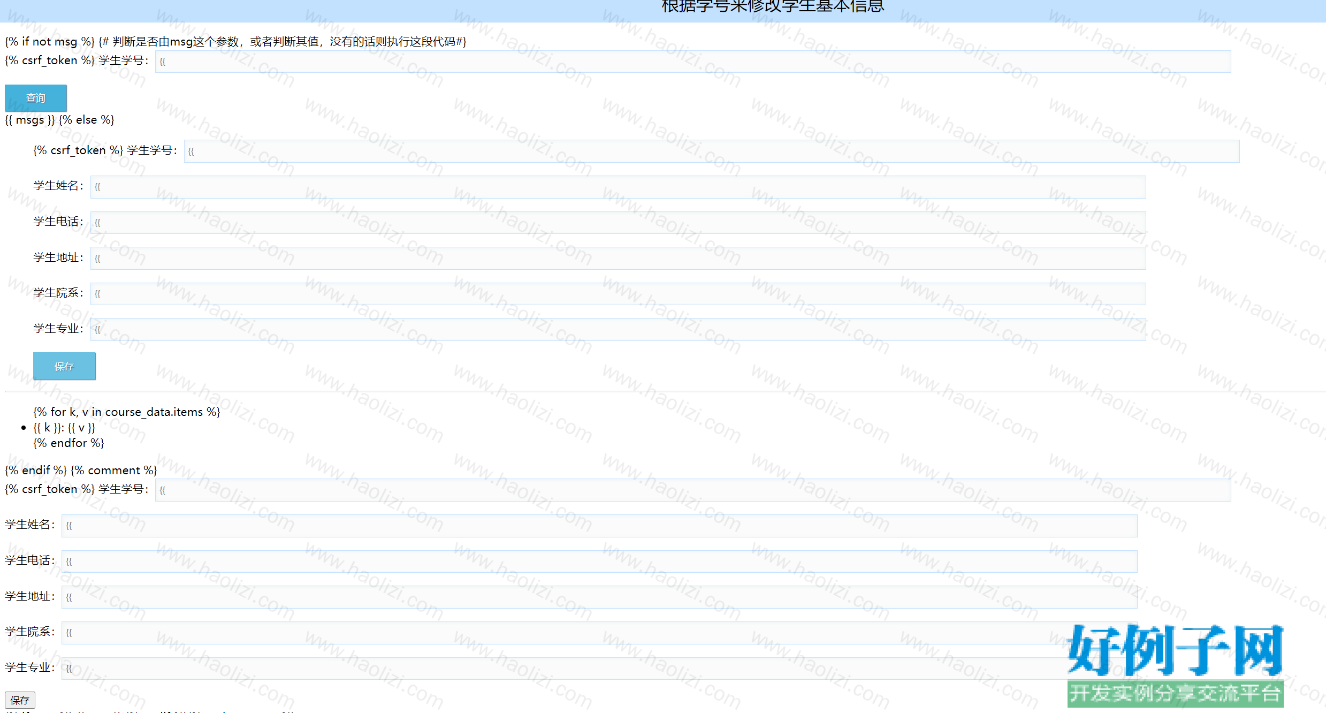Click the text '{{ msgs }} {% else %}'

(x=59, y=119)
